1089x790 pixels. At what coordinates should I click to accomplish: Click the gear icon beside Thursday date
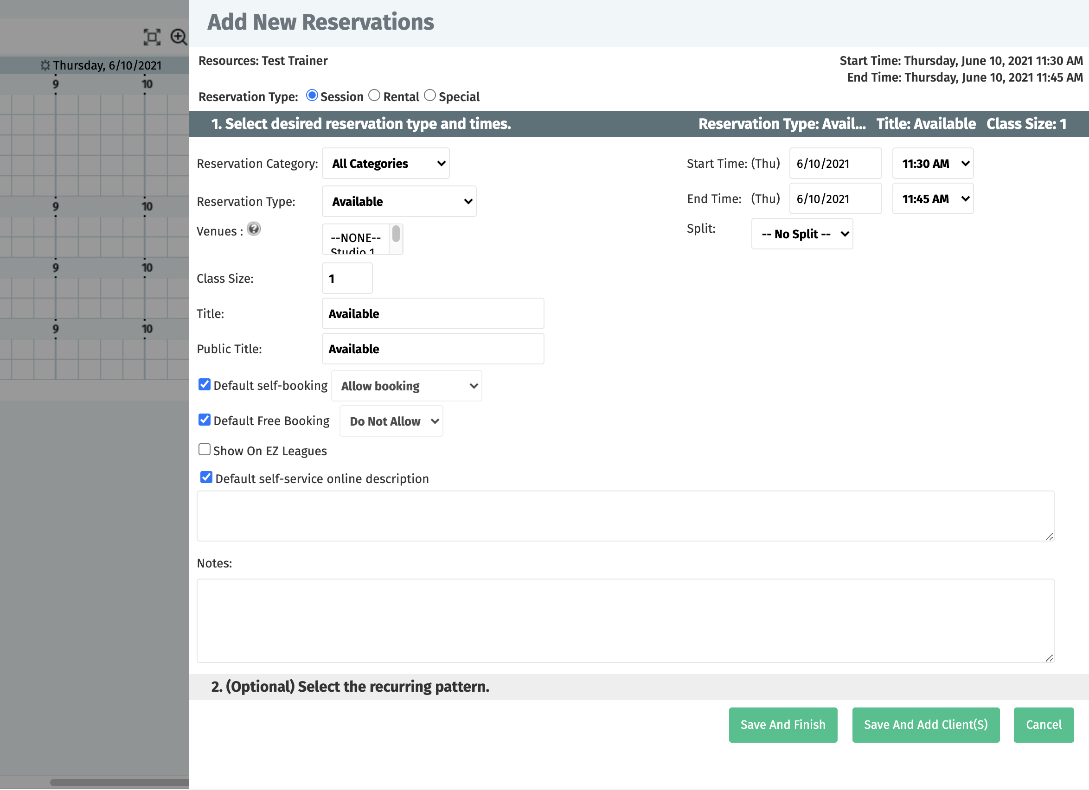pyautogui.click(x=45, y=65)
